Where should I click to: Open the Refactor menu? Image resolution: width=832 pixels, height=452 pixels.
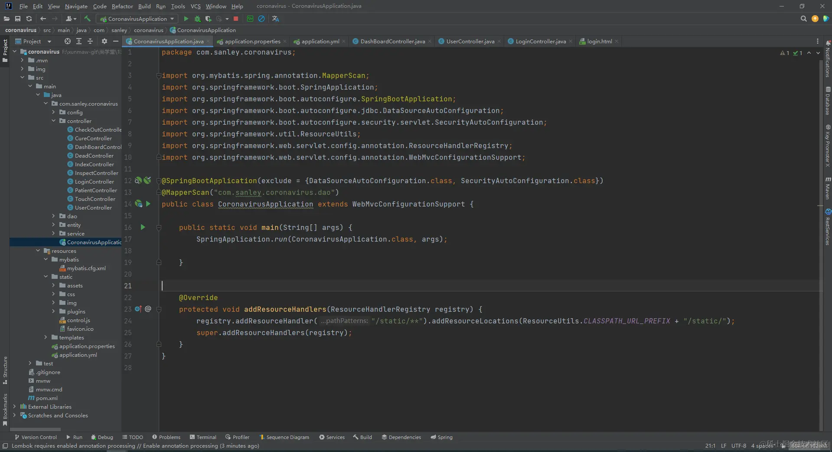(122, 6)
